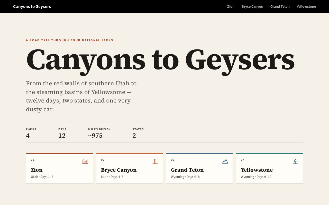
Task: Click the road trip eyebrow text
Action: (x=70, y=40)
